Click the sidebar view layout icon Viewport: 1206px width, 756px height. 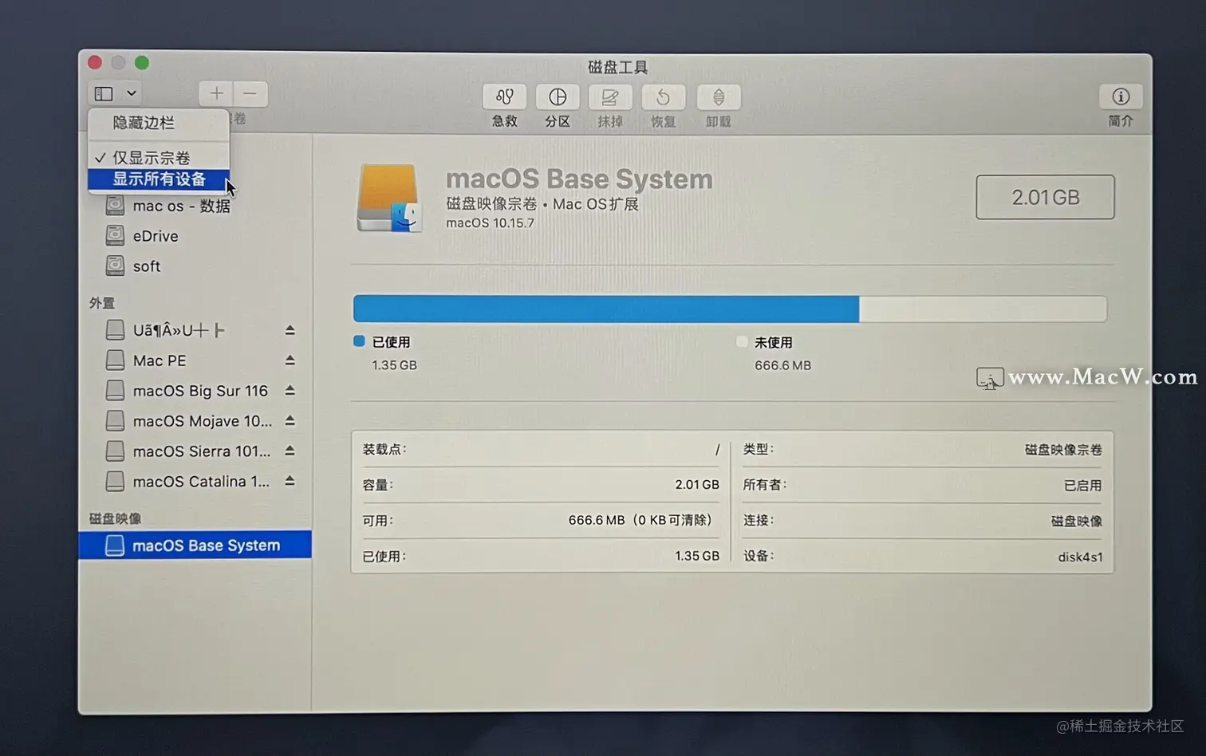click(x=104, y=93)
